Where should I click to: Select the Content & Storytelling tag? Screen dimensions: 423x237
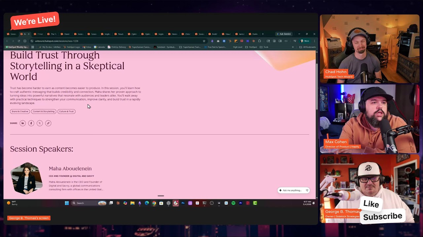[44, 112]
